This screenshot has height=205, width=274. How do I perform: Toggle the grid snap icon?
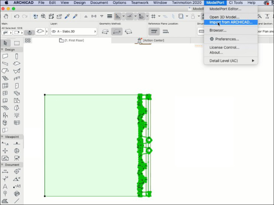click(153, 16)
